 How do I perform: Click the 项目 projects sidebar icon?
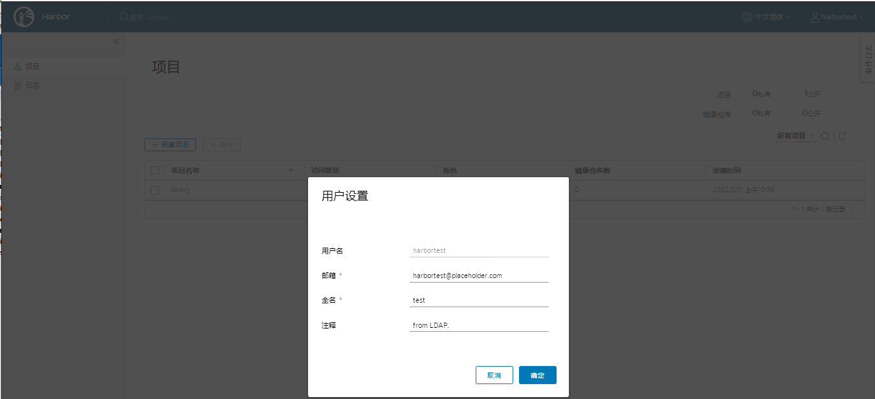pos(17,67)
